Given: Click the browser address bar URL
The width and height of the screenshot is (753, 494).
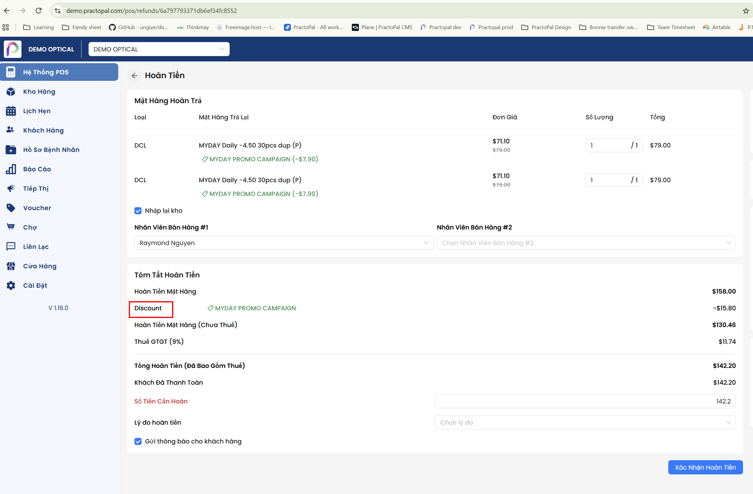Looking at the screenshot, I should [151, 11].
